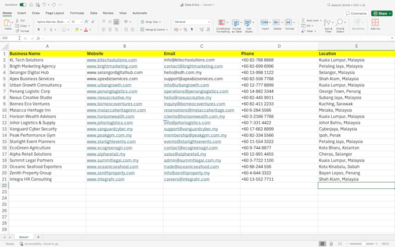Image resolution: width=395 pixels, height=247 pixels.
Task: Click the Home icon in title bar
Action: 31,5
